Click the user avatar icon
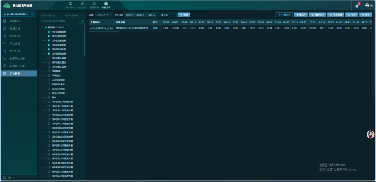The height and width of the screenshot is (182, 376). click(367, 6)
